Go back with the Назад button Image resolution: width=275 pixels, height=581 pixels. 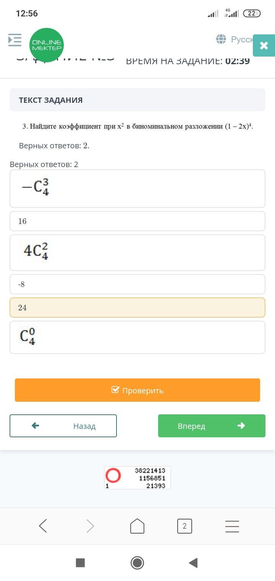pyautogui.click(x=63, y=426)
